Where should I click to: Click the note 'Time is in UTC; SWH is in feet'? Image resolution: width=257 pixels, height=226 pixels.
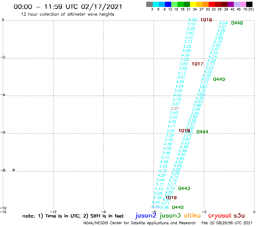click(x=73, y=216)
